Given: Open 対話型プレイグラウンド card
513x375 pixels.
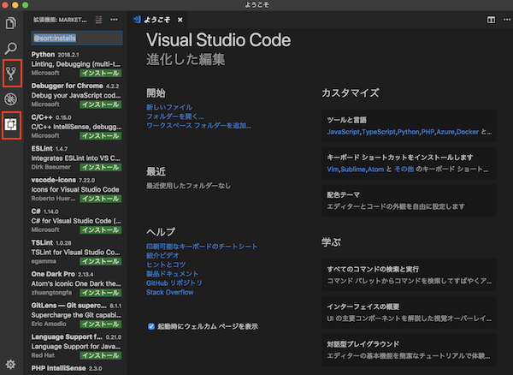Looking at the screenshot, I should point(409,350).
